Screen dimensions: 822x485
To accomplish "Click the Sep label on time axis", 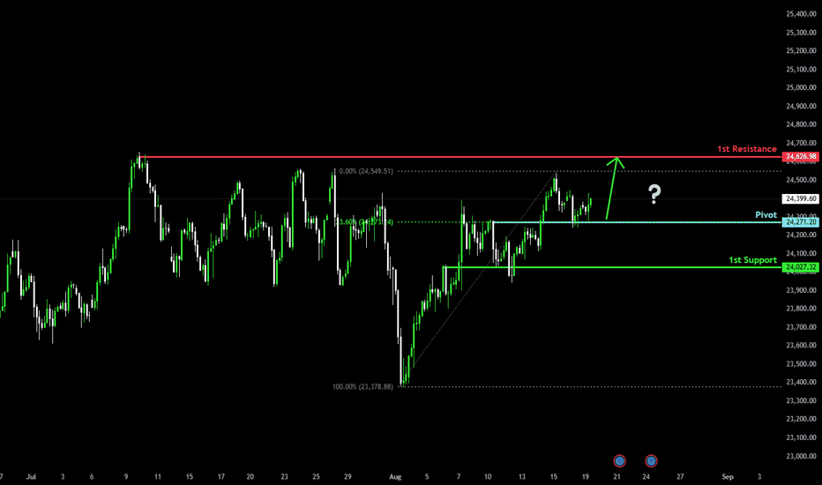I will (x=727, y=476).
